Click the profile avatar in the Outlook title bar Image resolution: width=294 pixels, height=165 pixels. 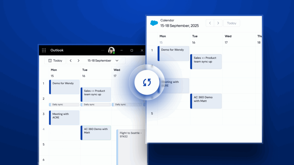[x=112, y=50]
